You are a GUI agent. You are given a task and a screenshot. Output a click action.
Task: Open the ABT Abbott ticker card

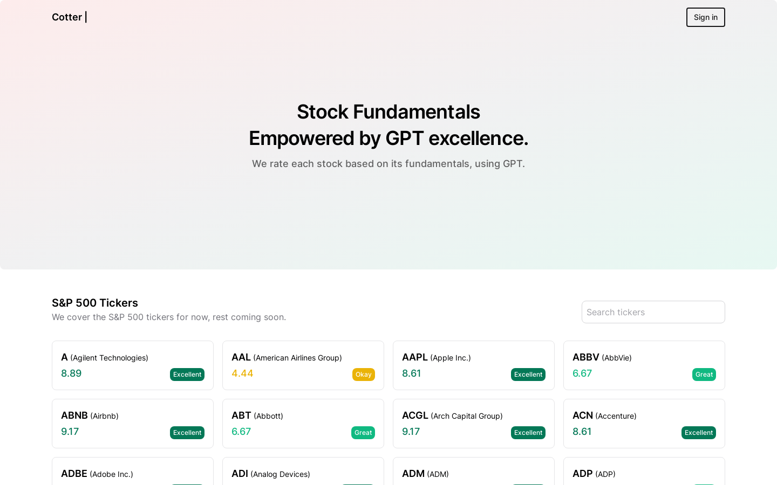303,423
